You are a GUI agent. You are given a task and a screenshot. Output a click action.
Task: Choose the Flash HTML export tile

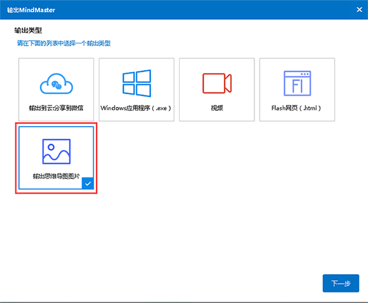[x=297, y=89]
